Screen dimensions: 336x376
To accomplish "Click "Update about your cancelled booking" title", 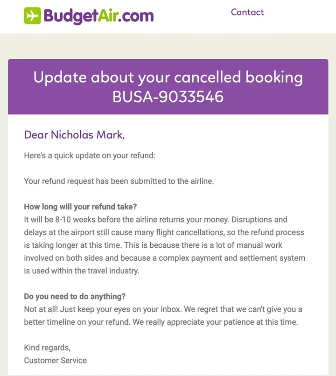I will pyautogui.click(x=168, y=77).
